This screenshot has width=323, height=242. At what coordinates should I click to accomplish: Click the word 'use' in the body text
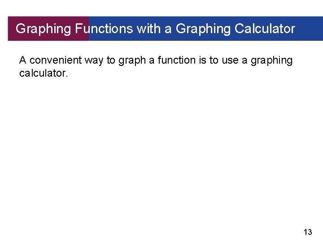click(230, 61)
